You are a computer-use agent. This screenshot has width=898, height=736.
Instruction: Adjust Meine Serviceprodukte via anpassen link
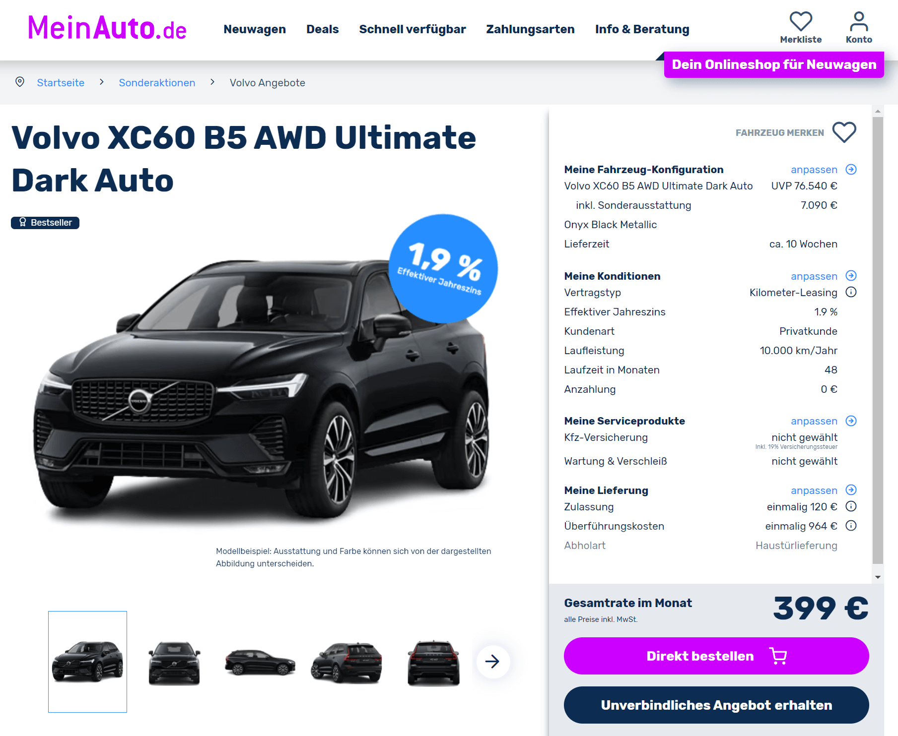tap(814, 421)
